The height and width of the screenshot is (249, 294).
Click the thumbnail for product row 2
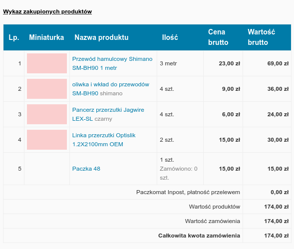tap(47, 89)
